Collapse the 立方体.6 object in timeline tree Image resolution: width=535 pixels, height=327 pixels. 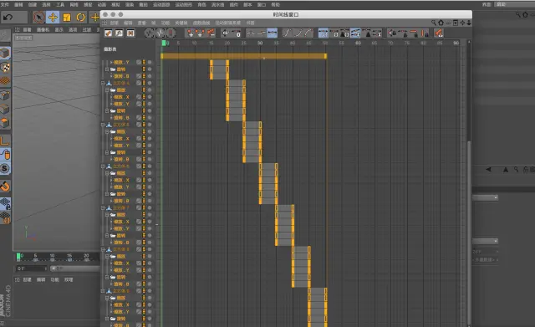[x=103, y=166]
